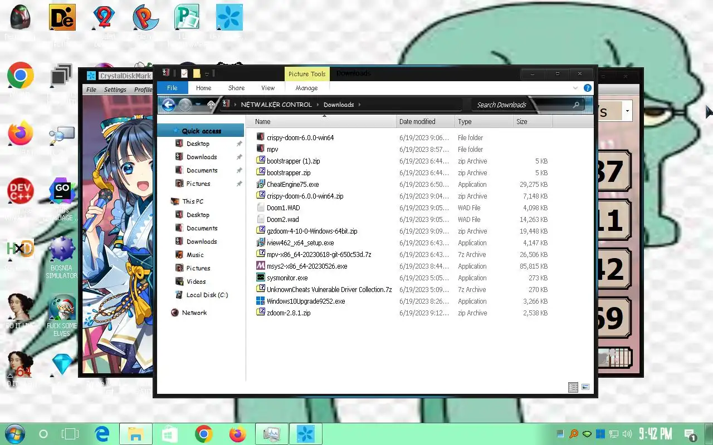Switch to Details view layout icon
This screenshot has height=445, width=713.
point(573,388)
